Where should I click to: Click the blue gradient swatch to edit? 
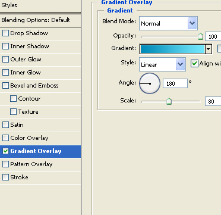(172, 49)
